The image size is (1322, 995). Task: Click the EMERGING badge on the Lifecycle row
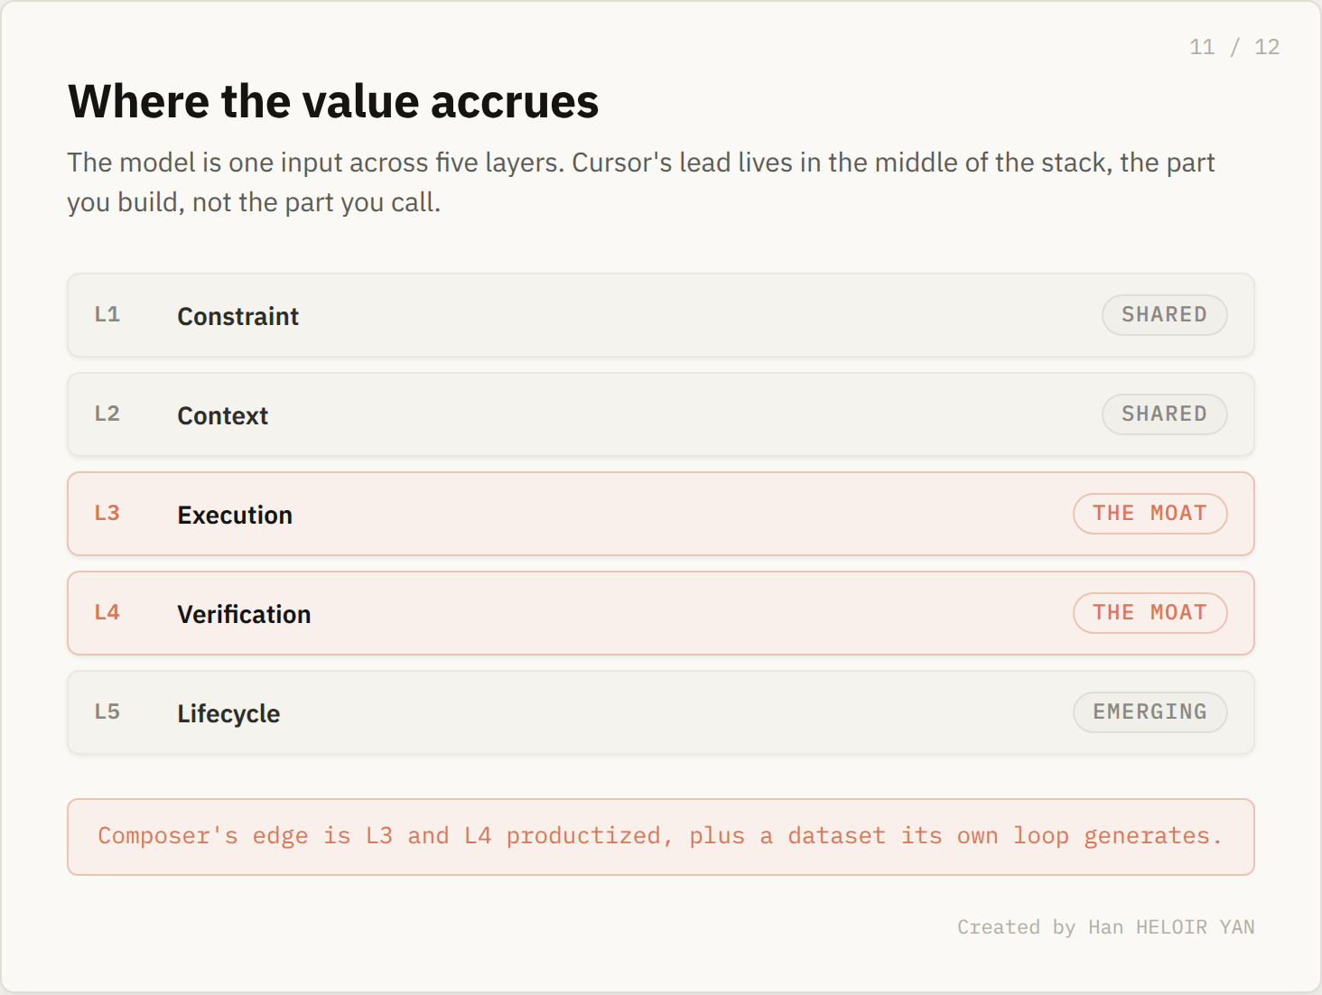tap(1150, 712)
